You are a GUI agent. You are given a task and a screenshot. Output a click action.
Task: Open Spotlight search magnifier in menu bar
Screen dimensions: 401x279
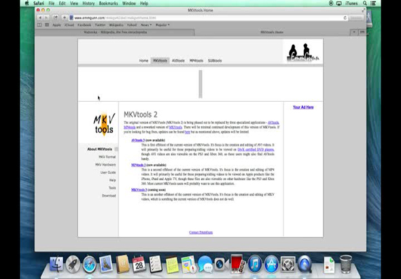pyautogui.click(x=365, y=3)
